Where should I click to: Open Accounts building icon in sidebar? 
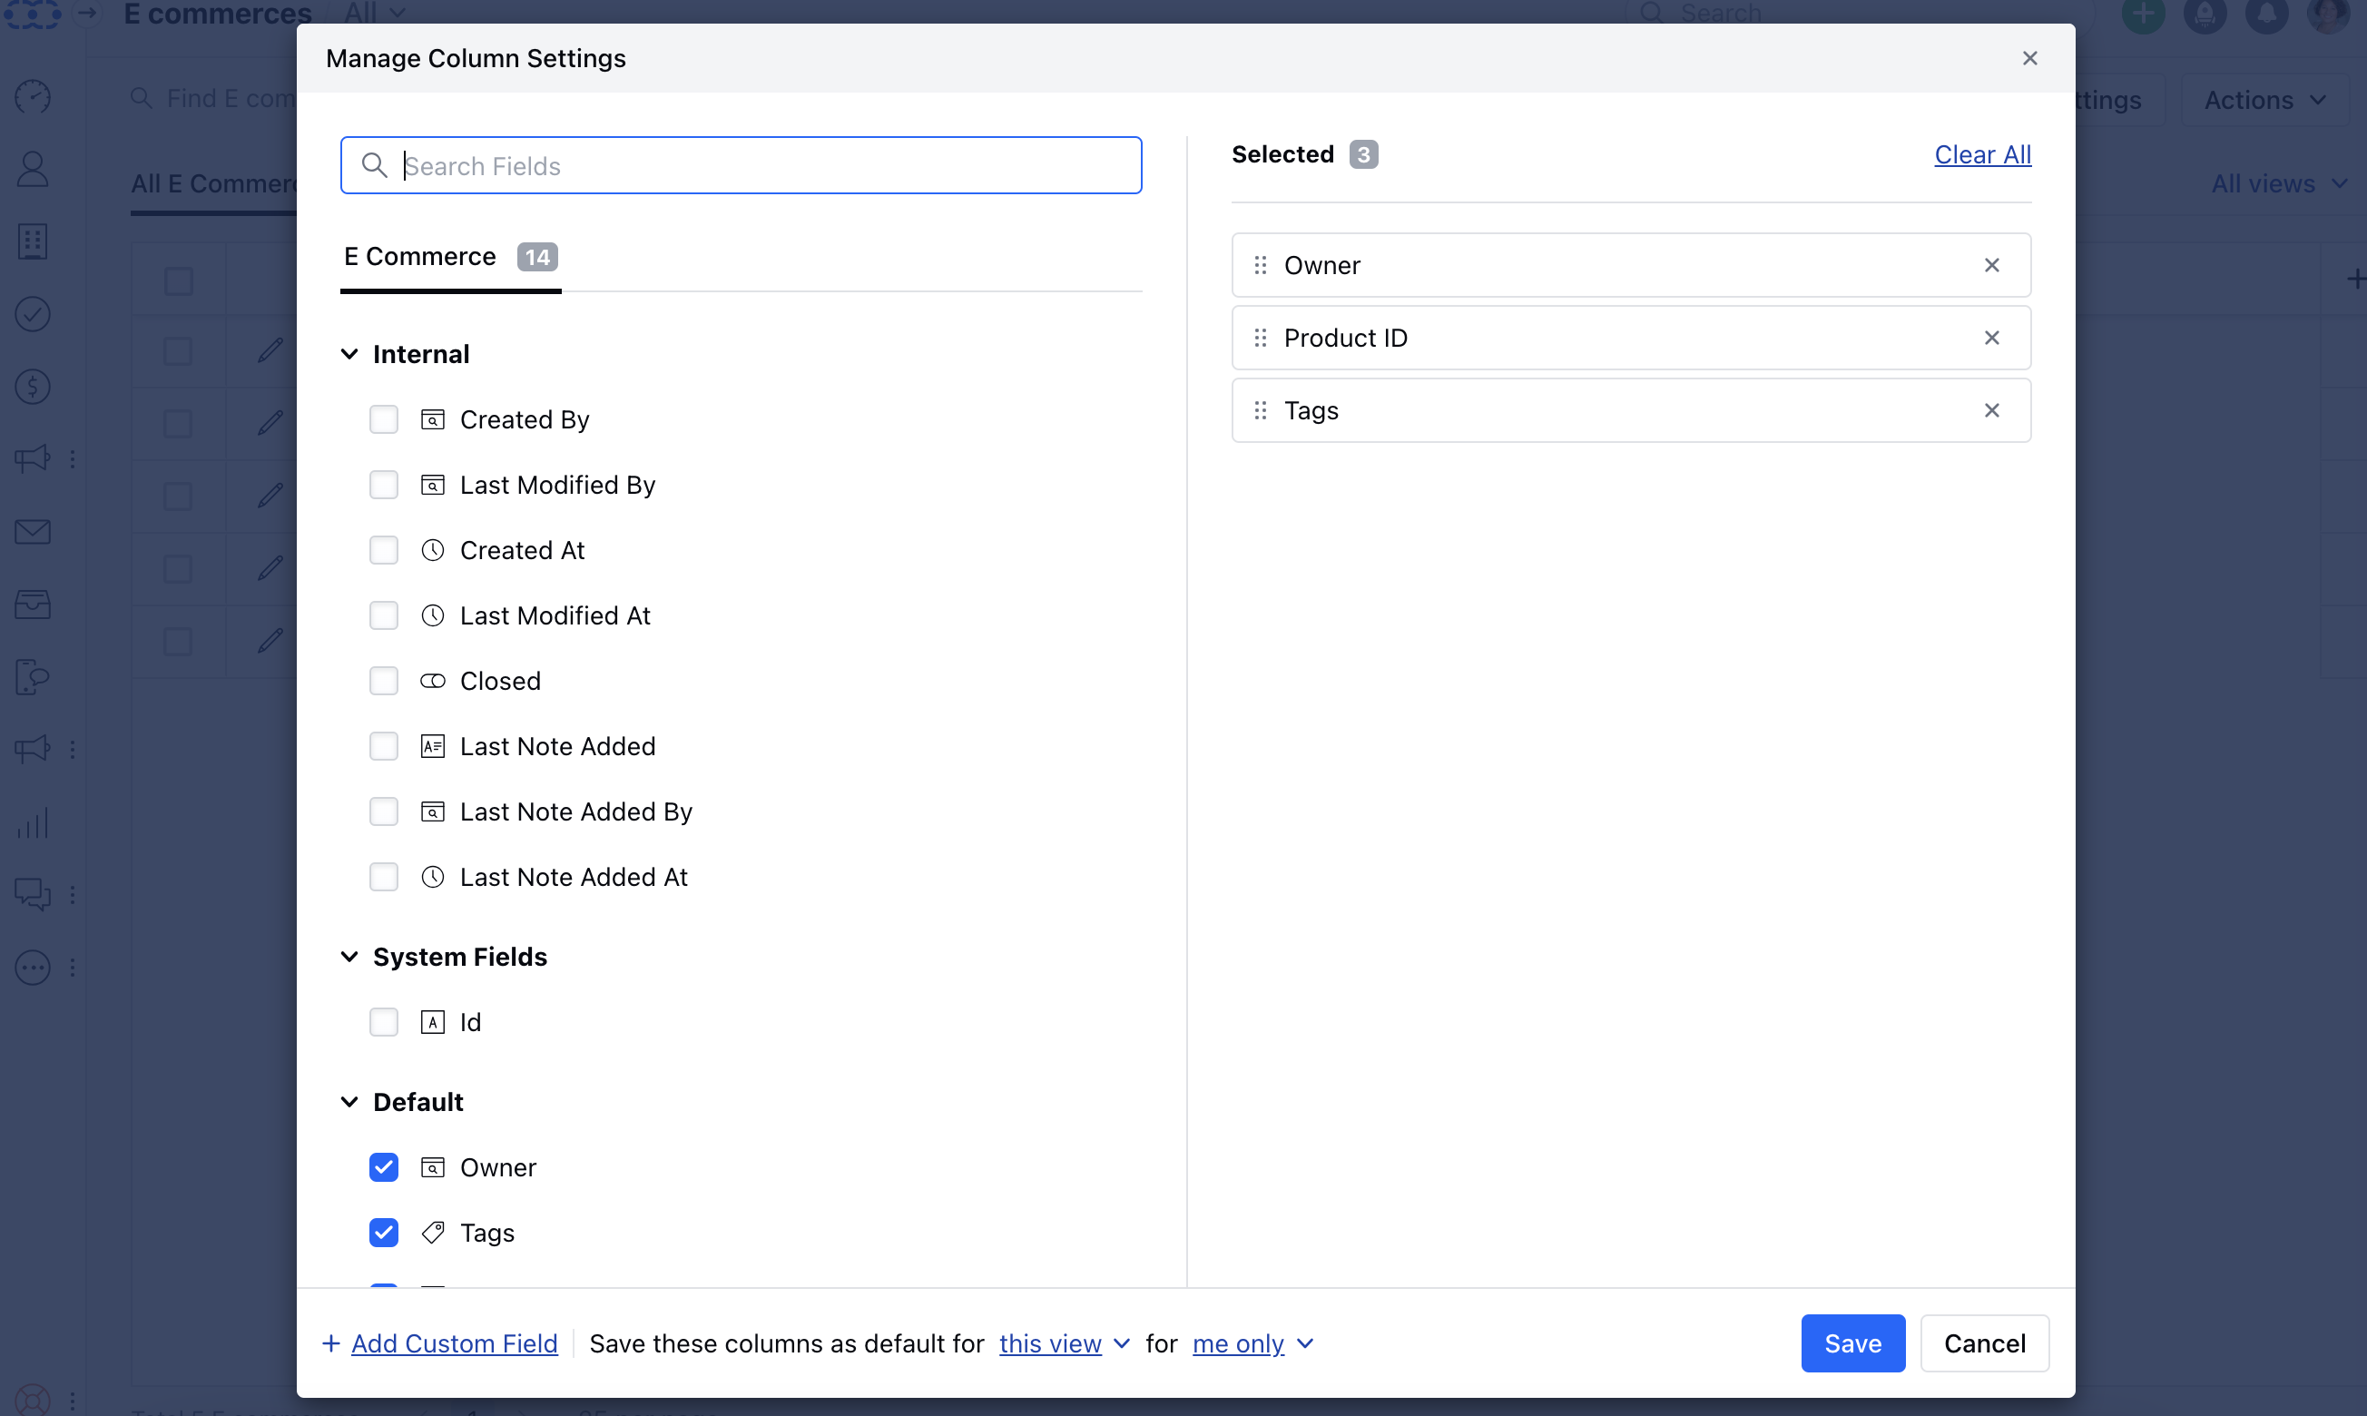[x=33, y=241]
